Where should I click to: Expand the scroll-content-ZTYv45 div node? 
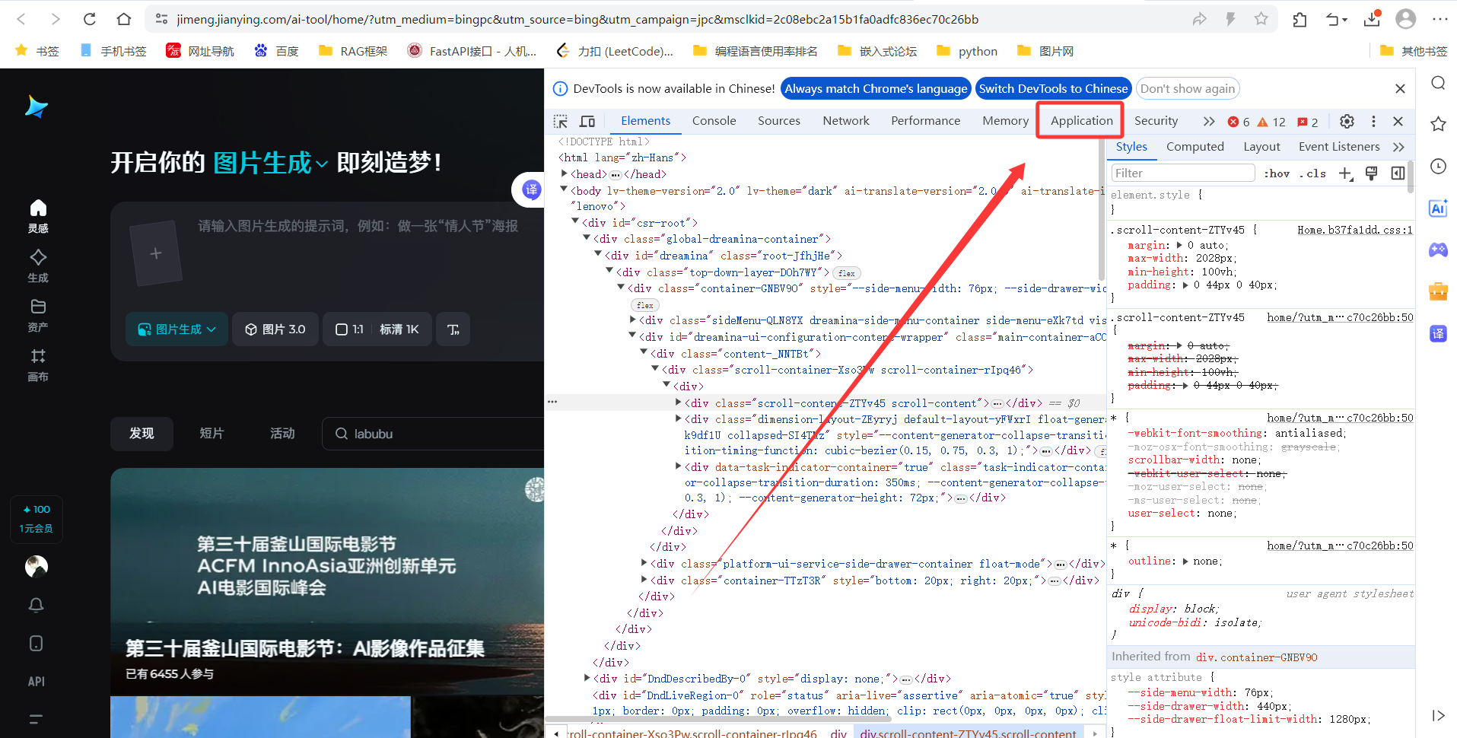pos(678,402)
